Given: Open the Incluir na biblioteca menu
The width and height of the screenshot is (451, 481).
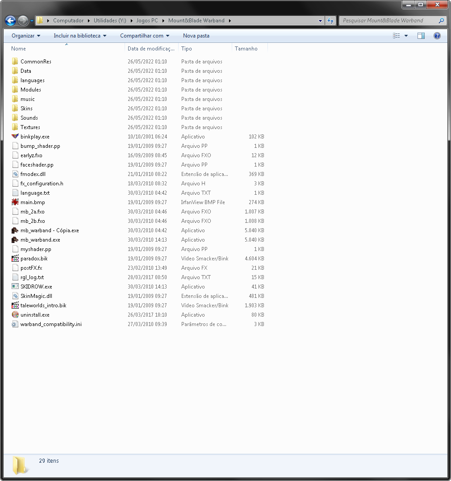Looking at the screenshot, I should pos(80,36).
